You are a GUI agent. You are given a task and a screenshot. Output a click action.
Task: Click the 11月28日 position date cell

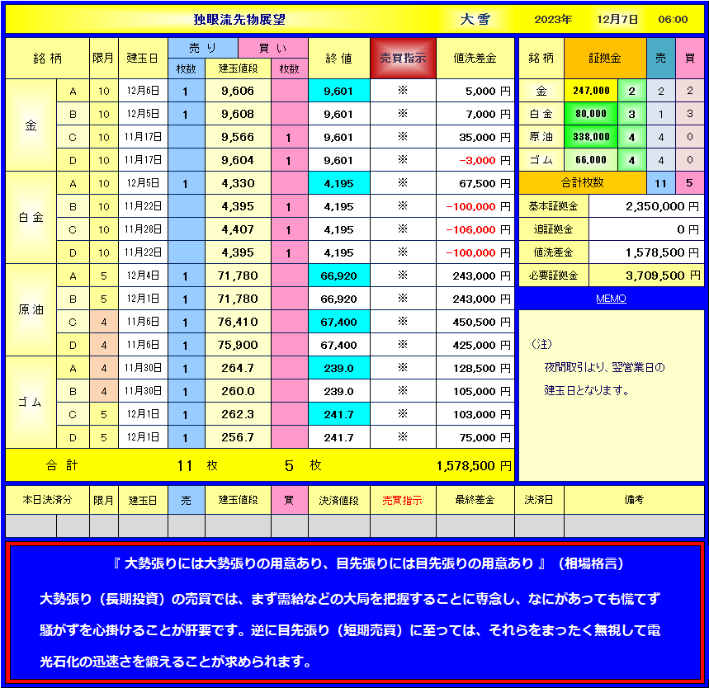tap(143, 229)
